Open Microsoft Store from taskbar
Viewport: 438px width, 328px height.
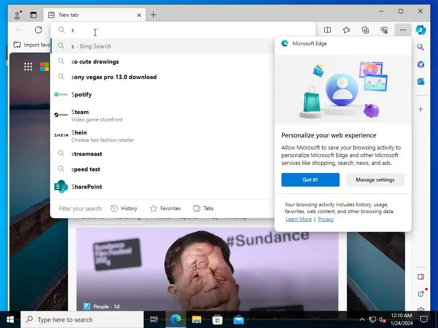217,319
